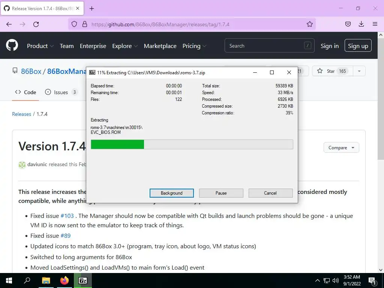Click the 7-Zip taskbar icon
The height and width of the screenshot is (288, 384).
(x=83, y=280)
